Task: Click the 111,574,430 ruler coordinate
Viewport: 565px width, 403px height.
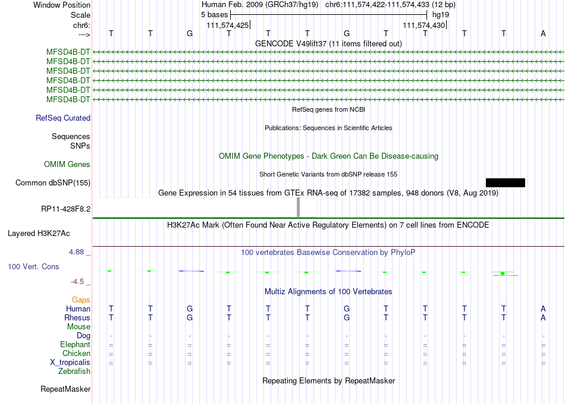Action: click(x=424, y=25)
